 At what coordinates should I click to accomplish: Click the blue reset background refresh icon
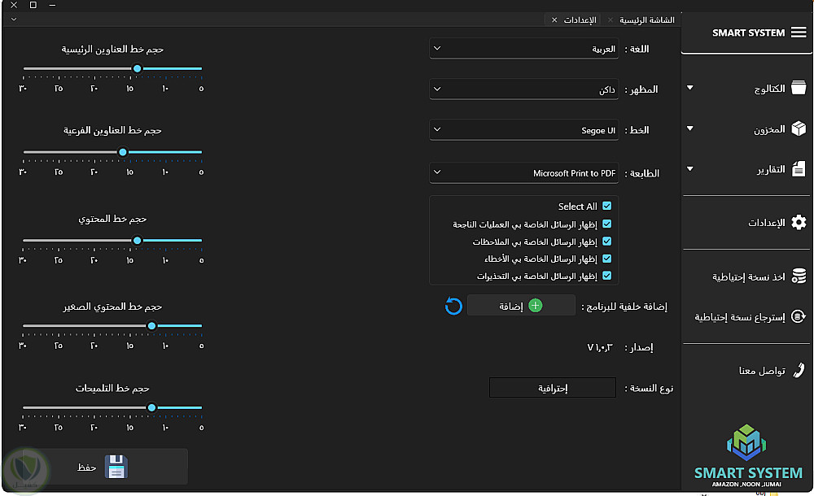coord(454,306)
